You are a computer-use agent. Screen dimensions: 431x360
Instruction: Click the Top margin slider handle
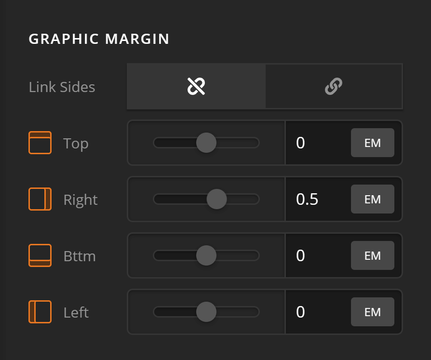coord(206,143)
